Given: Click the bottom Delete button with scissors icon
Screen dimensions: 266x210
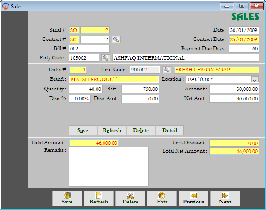Looking at the screenshot, I should click(x=130, y=198).
